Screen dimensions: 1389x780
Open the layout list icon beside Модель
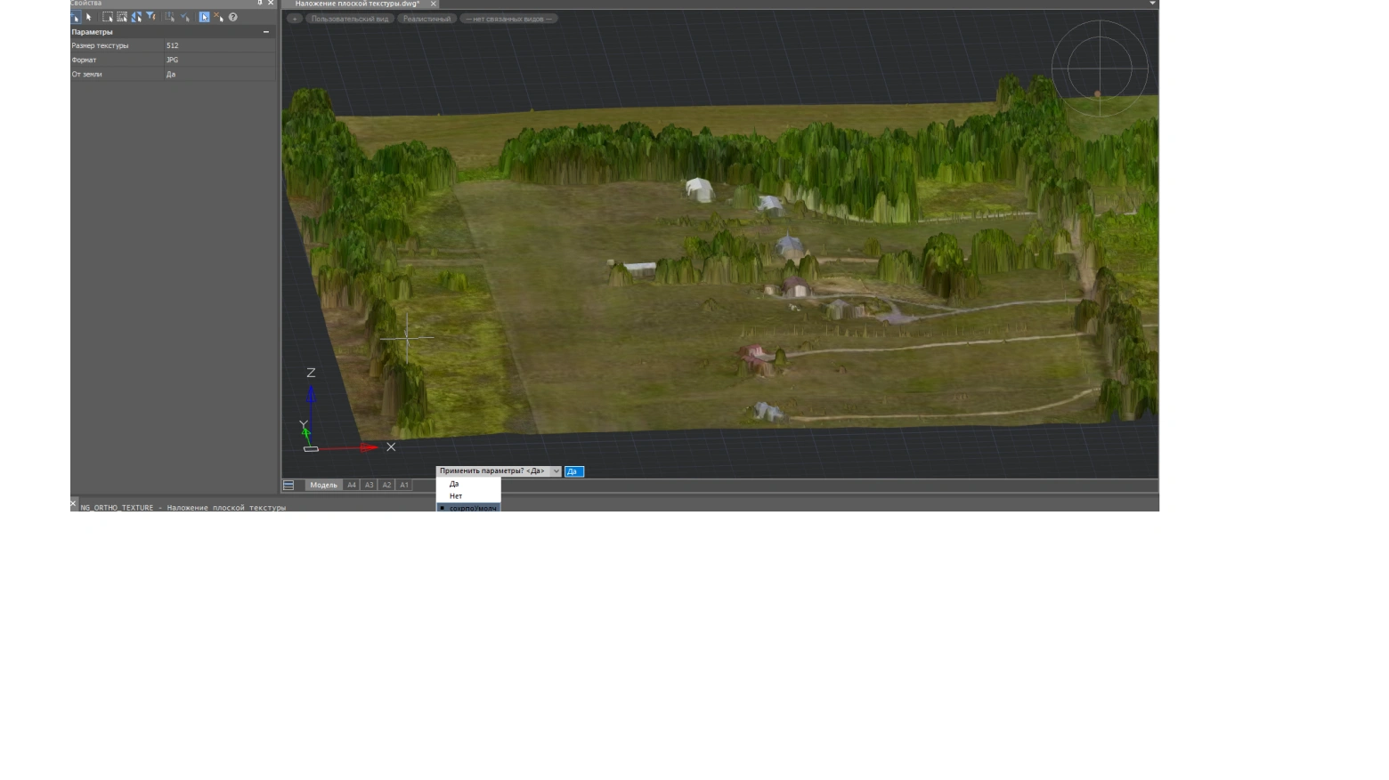288,485
